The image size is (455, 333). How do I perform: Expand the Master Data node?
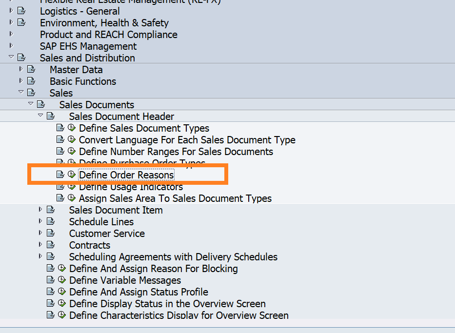[20, 69]
